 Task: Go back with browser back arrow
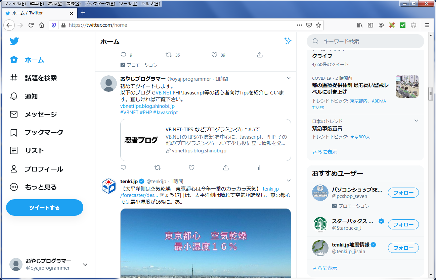click(9, 25)
